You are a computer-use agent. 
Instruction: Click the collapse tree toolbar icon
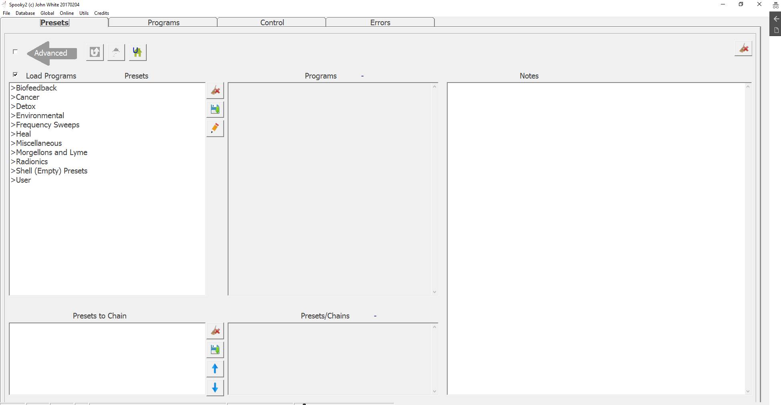116,52
